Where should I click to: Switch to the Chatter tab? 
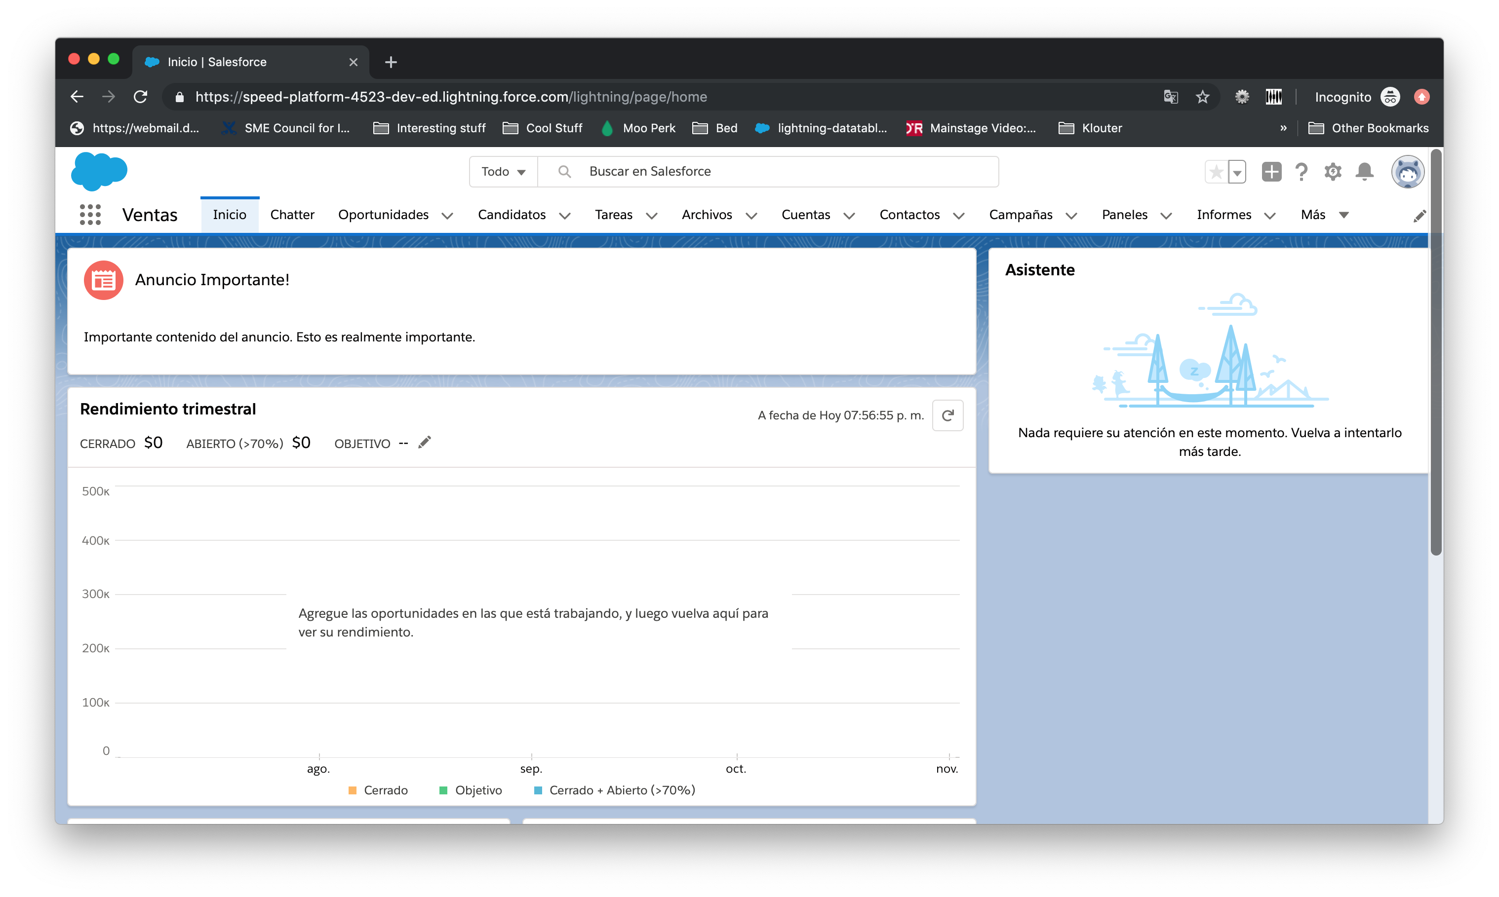(x=292, y=215)
